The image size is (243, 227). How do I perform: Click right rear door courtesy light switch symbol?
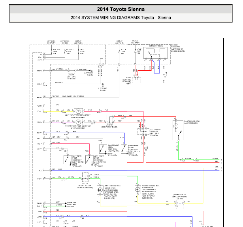[x=124, y=149]
